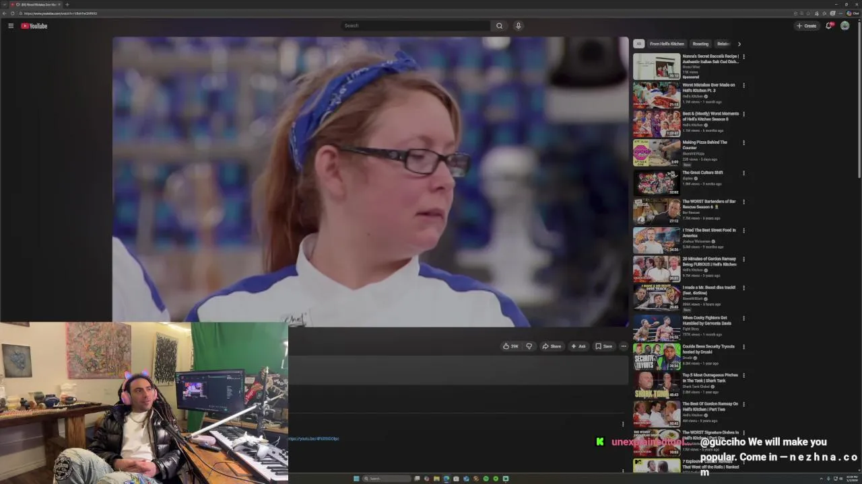Open options for When Cocky Fighters video

[x=743, y=318]
